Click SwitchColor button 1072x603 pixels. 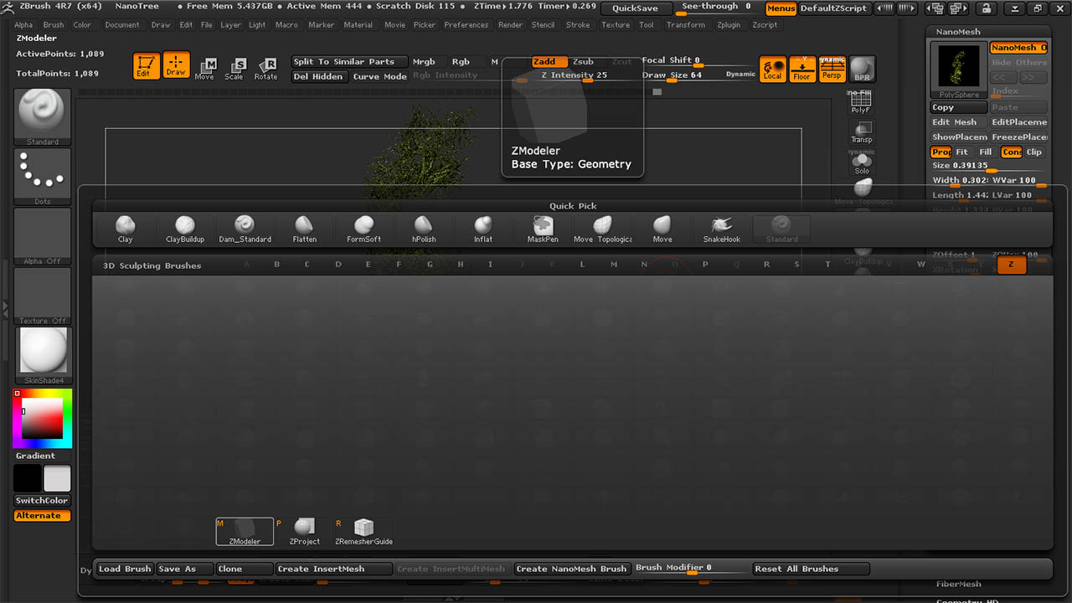click(42, 501)
